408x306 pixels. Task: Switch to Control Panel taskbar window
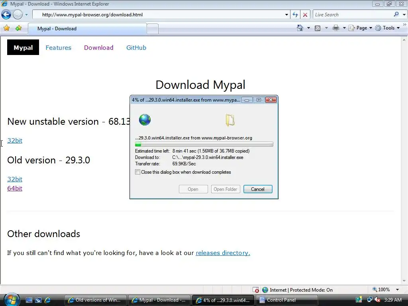click(x=287, y=300)
